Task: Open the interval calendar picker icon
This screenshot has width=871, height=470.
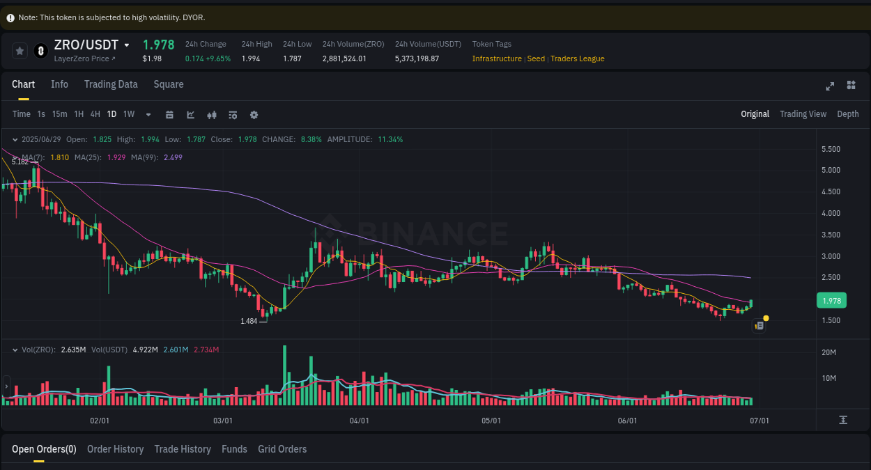Action: pyautogui.click(x=169, y=113)
